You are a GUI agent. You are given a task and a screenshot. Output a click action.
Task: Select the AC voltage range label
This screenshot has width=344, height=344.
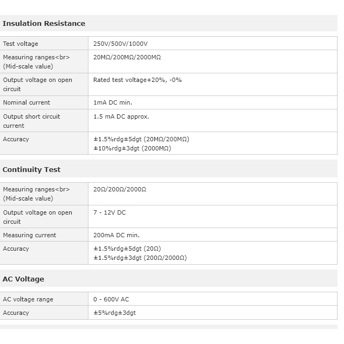(x=28, y=299)
